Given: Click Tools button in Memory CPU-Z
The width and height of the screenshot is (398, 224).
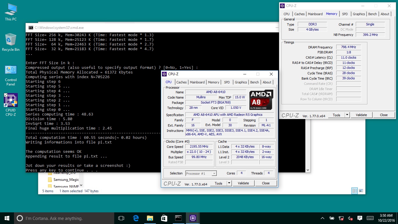Looking at the screenshot, I should tap(337, 115).
